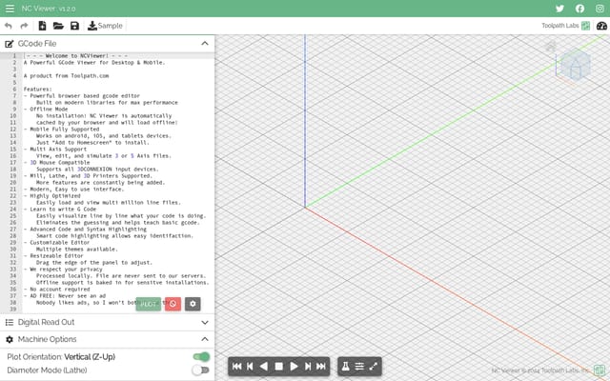Click the line 'A product from Toolpath.com'
Viewport: 610px width, 381px height.
66,76
